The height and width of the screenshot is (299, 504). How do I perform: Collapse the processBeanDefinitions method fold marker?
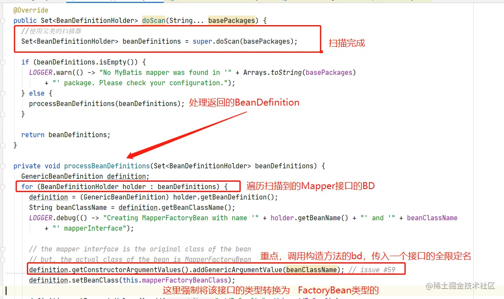[3, 166]
